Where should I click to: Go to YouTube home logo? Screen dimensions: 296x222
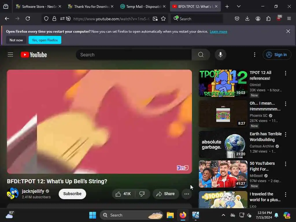click(34, 55)
